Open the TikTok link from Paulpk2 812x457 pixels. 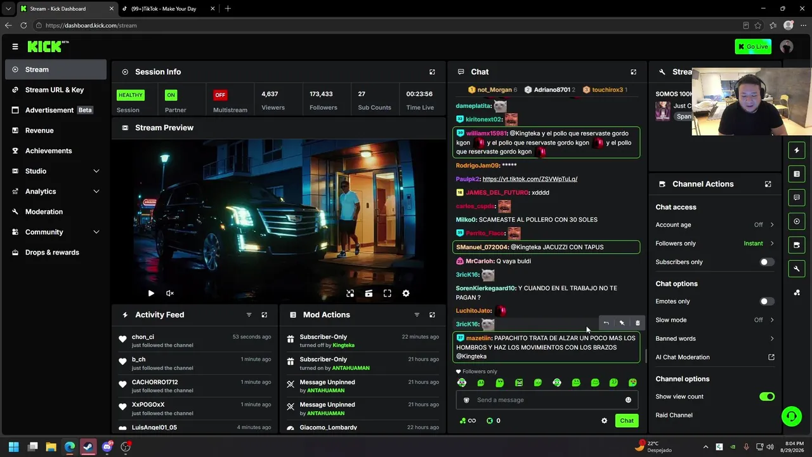pyautogui.click(x=530, y=179)
